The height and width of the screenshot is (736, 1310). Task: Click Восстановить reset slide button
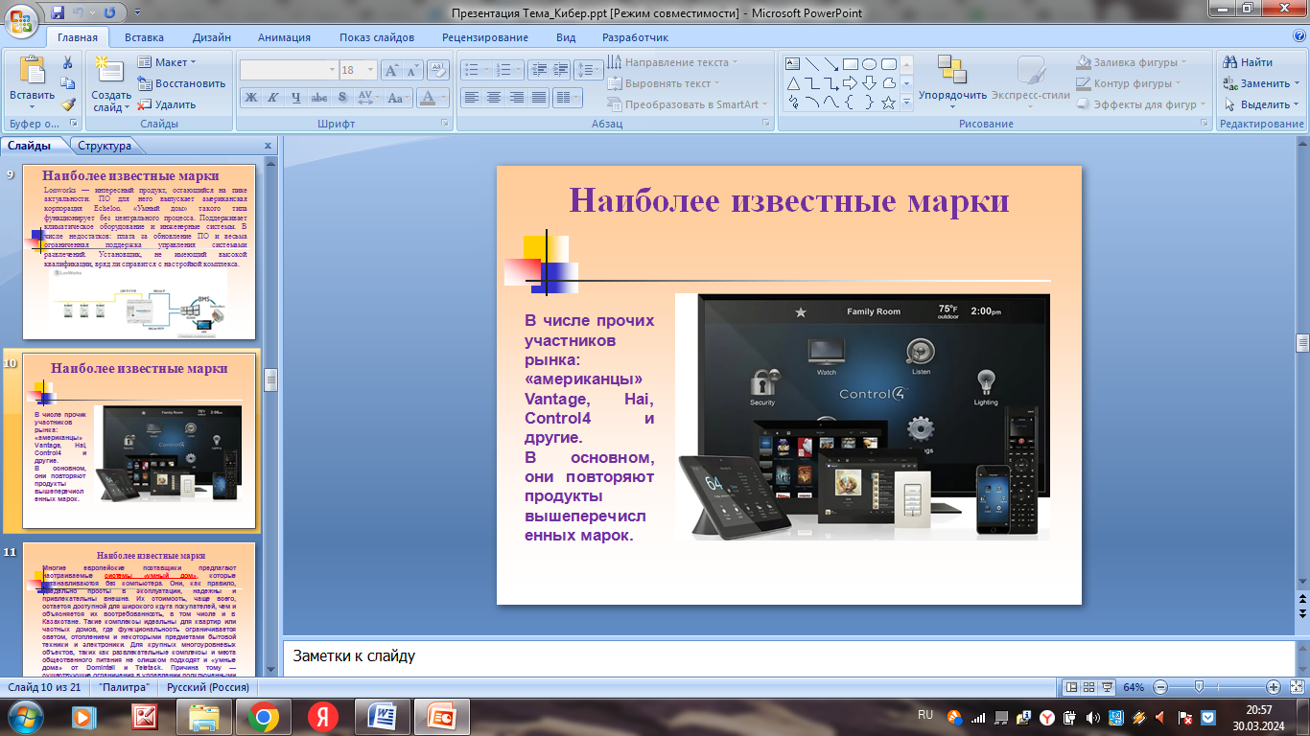[x=181, y=83]
